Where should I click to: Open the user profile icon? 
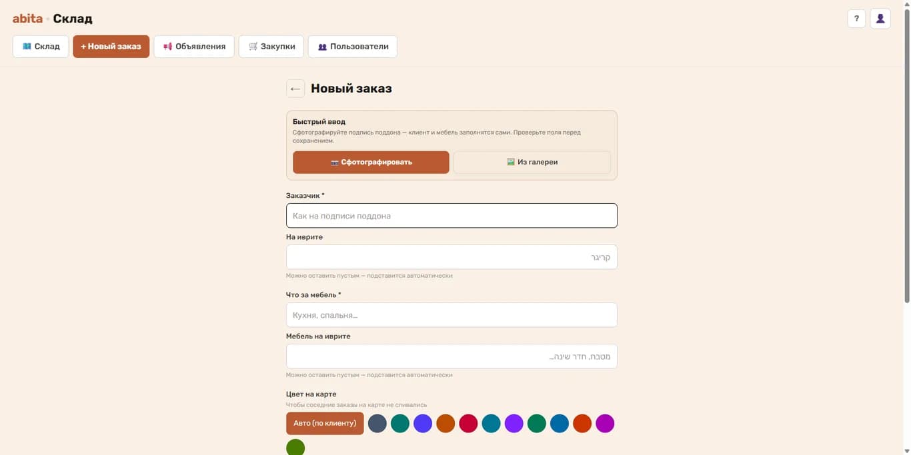pyautogui.click(x=880, y=19)
